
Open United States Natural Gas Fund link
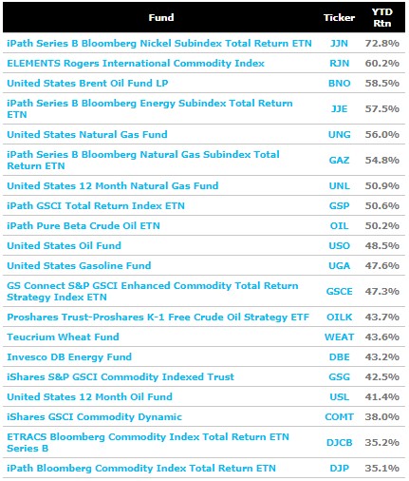(x=87, y=134)
